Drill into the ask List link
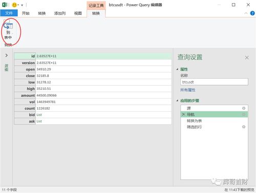 [39, 122]
